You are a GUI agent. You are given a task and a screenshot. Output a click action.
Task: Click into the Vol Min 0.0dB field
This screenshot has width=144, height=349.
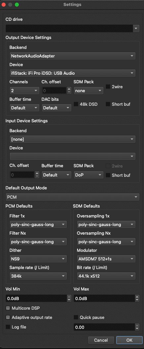[x=36, y=298]
